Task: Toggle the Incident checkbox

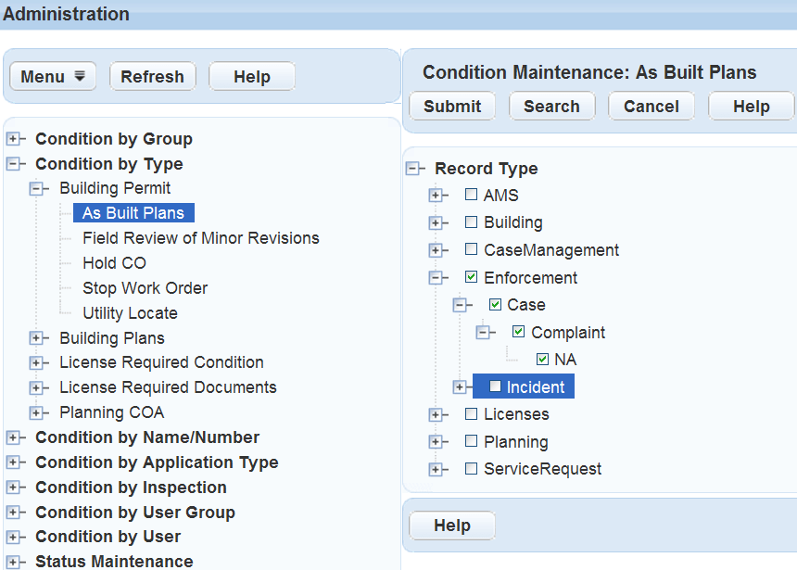Action: pyautogui.click(x=495, y=386)
